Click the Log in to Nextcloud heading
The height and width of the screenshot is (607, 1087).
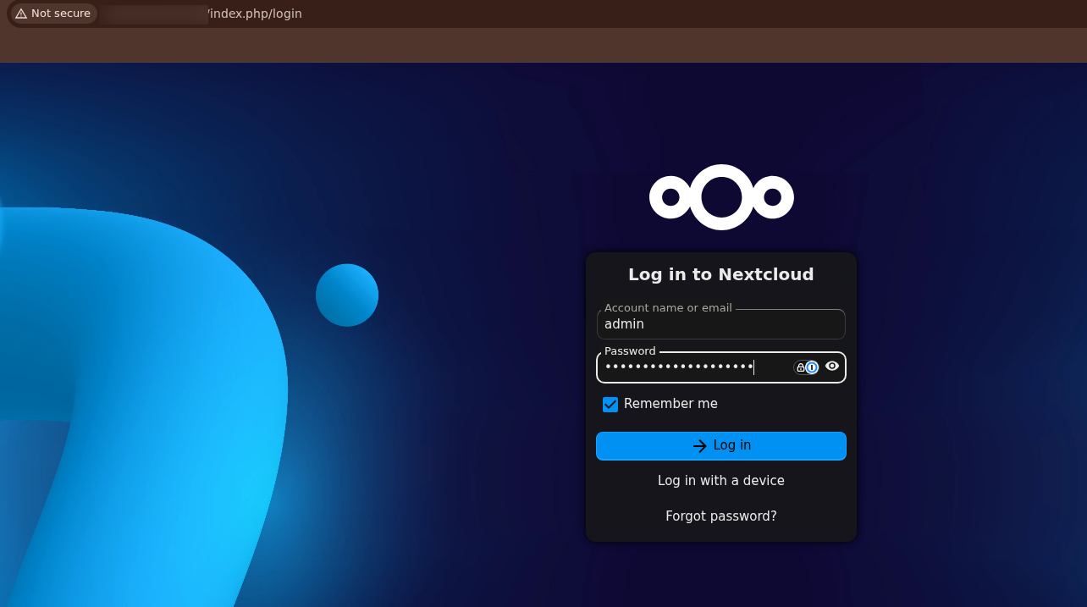coord(721,274)
